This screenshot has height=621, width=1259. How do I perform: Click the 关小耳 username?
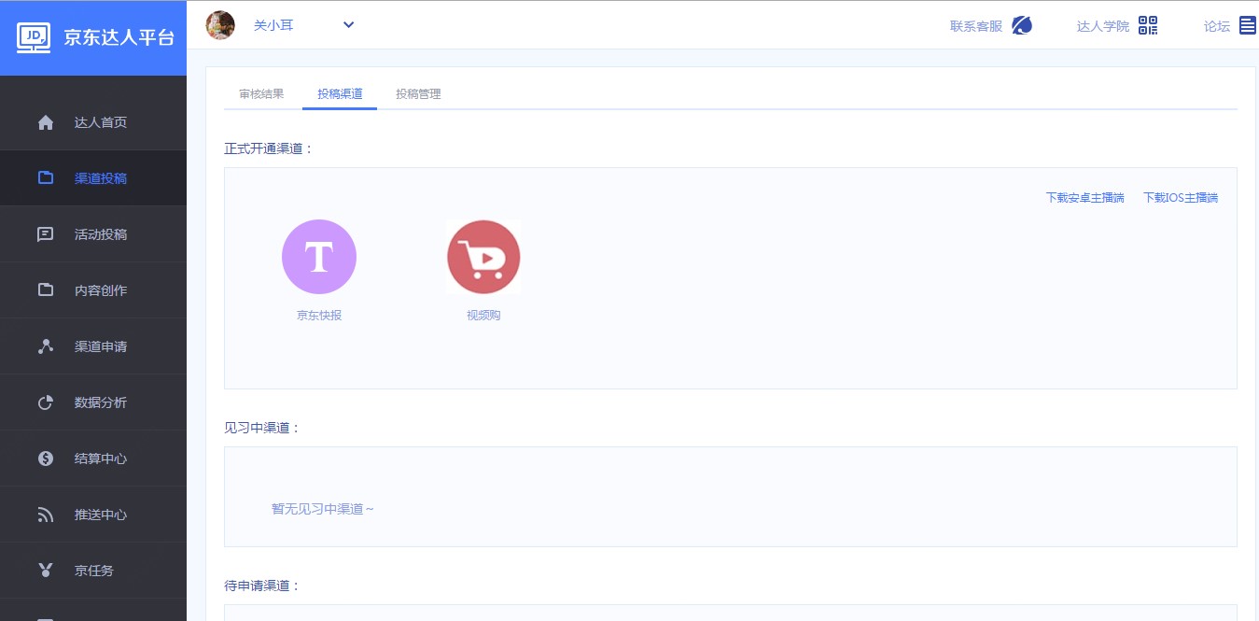pyautogui.click(x=273, y=25)
